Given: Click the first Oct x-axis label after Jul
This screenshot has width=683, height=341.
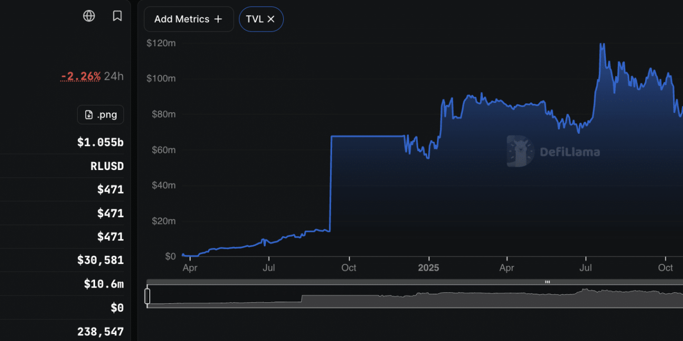Looking at the screenshot, I should pyautogui.click(x=349, y=268).
